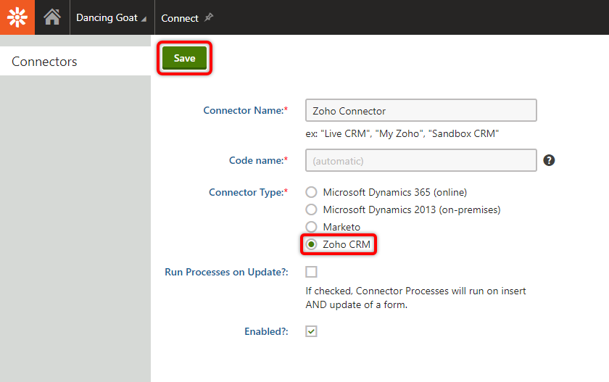Screen dimensions: 609x382
Task: Check Run Processes on Update
Action: tap(311, 272)
